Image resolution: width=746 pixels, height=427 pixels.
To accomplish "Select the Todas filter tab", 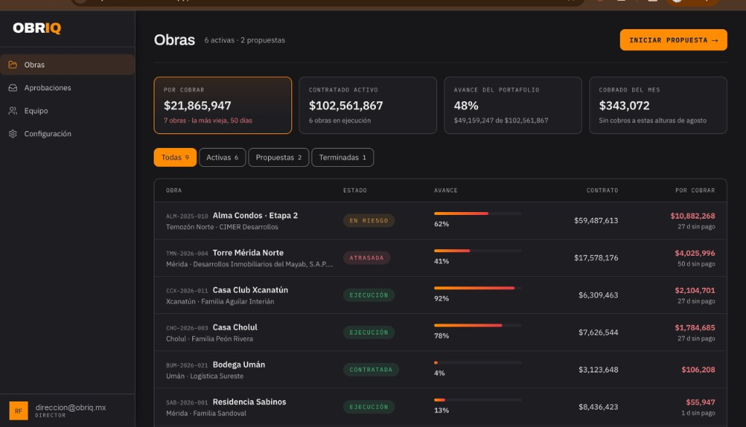I will 175,157.
